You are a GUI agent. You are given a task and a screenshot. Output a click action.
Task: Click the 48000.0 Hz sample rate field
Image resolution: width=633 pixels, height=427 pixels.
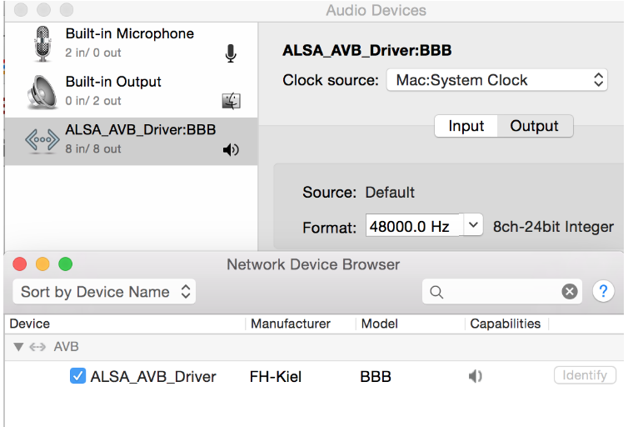pos(415,225)
